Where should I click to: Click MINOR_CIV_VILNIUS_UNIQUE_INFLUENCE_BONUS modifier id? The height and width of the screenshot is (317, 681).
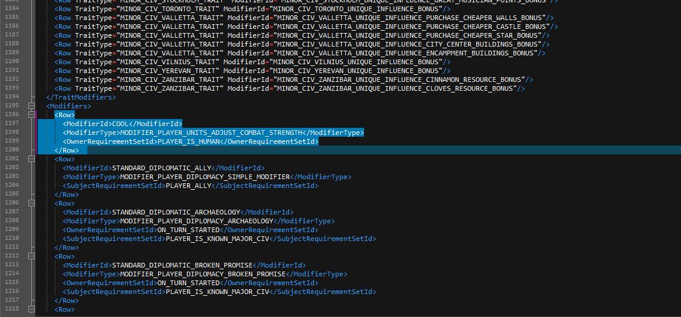355,62
